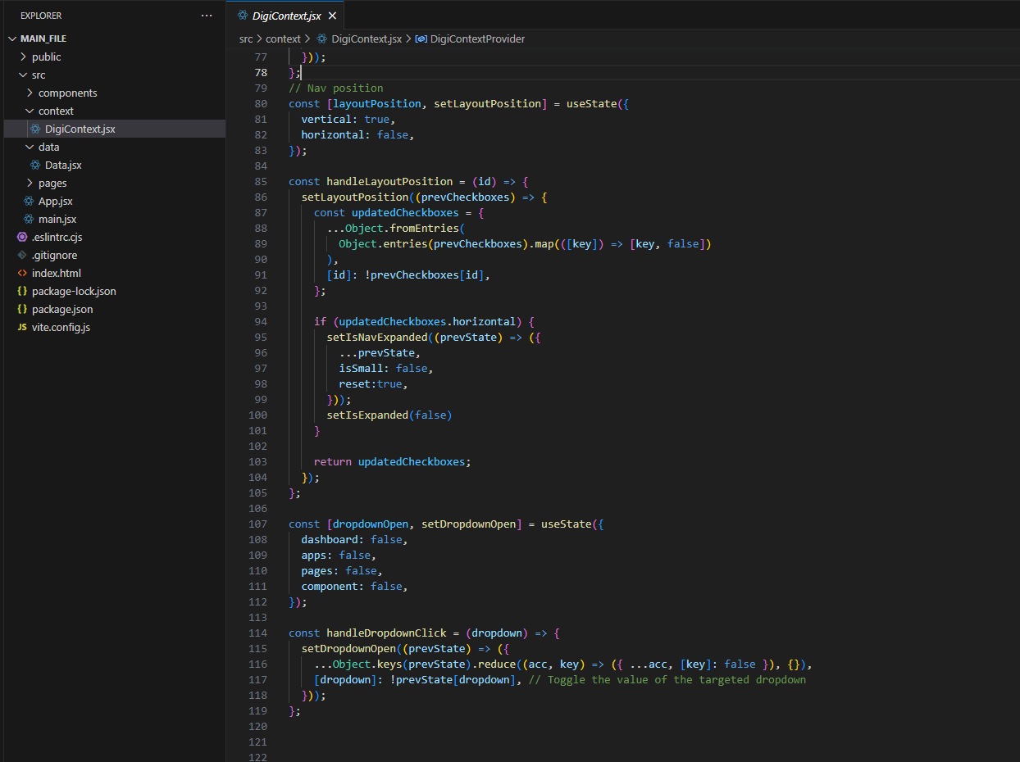This screenshot has width=1020, height=762.
Task: Close the DigiContext.jsx editor tab
Action: (332, 16)
